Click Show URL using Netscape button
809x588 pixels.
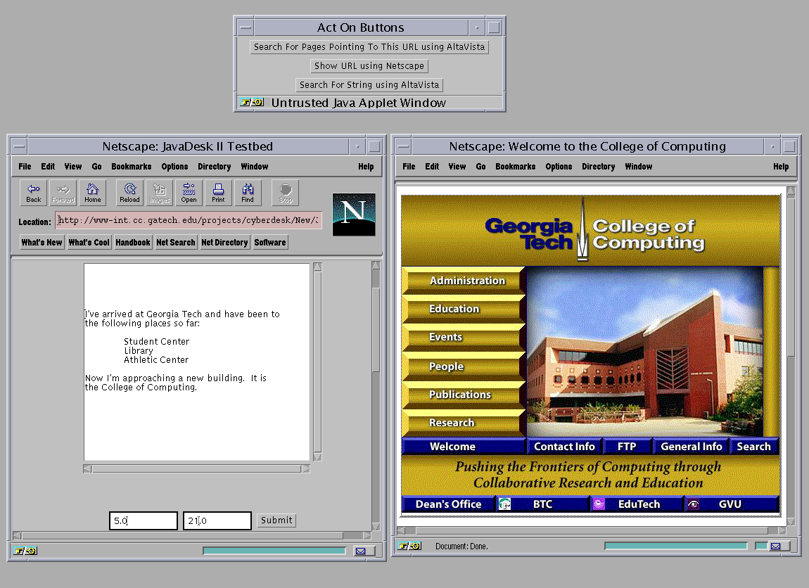click(369, 66)
